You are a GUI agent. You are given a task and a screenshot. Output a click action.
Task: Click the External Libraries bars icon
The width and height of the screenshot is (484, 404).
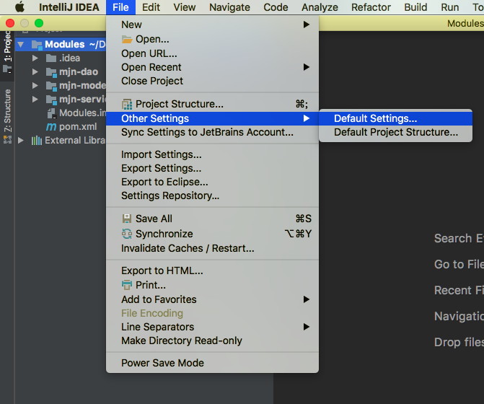click(37, 141)
